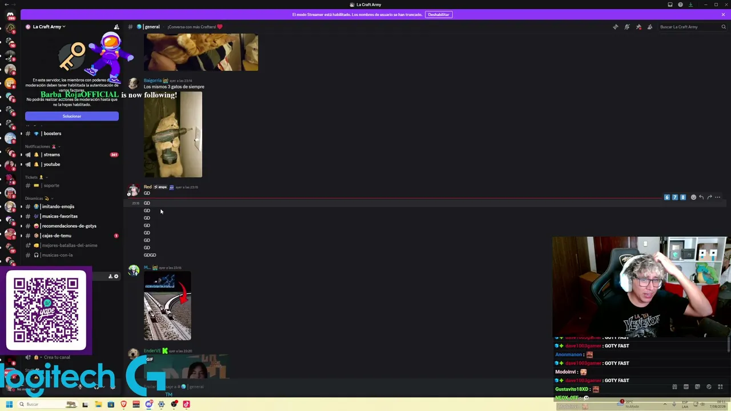Open the train tracks image attachment
Viewport: 731px width, 411px height.
(x=167, y=307)
